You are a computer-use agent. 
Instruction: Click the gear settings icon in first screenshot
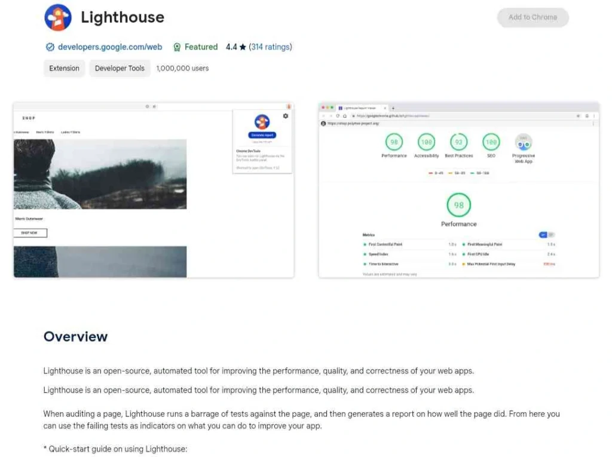pos(286,116)
